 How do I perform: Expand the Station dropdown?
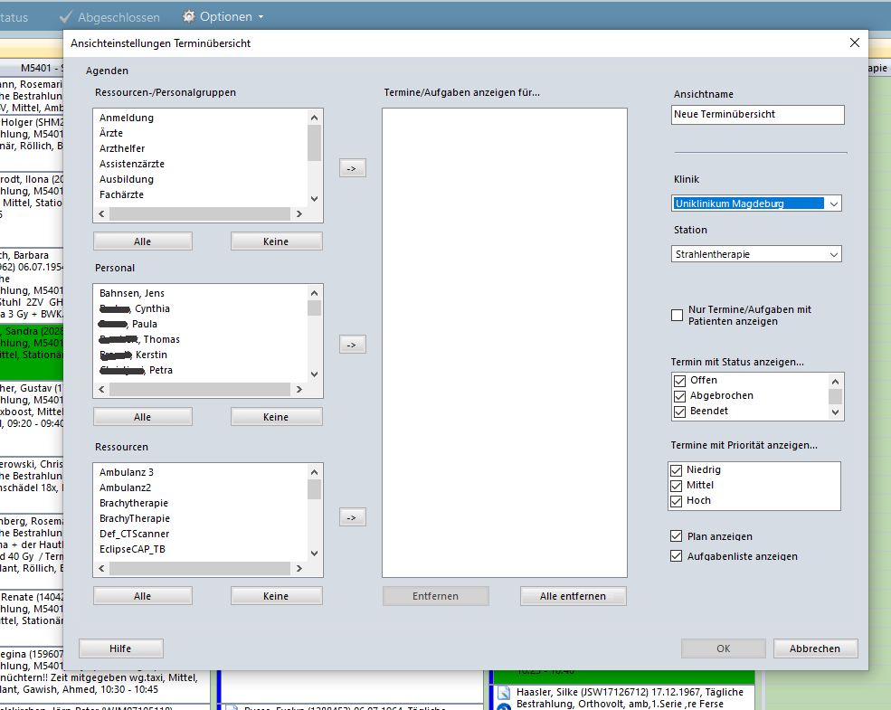click(833, 254)
